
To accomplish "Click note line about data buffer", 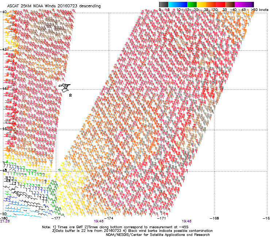I will (132, 231).
